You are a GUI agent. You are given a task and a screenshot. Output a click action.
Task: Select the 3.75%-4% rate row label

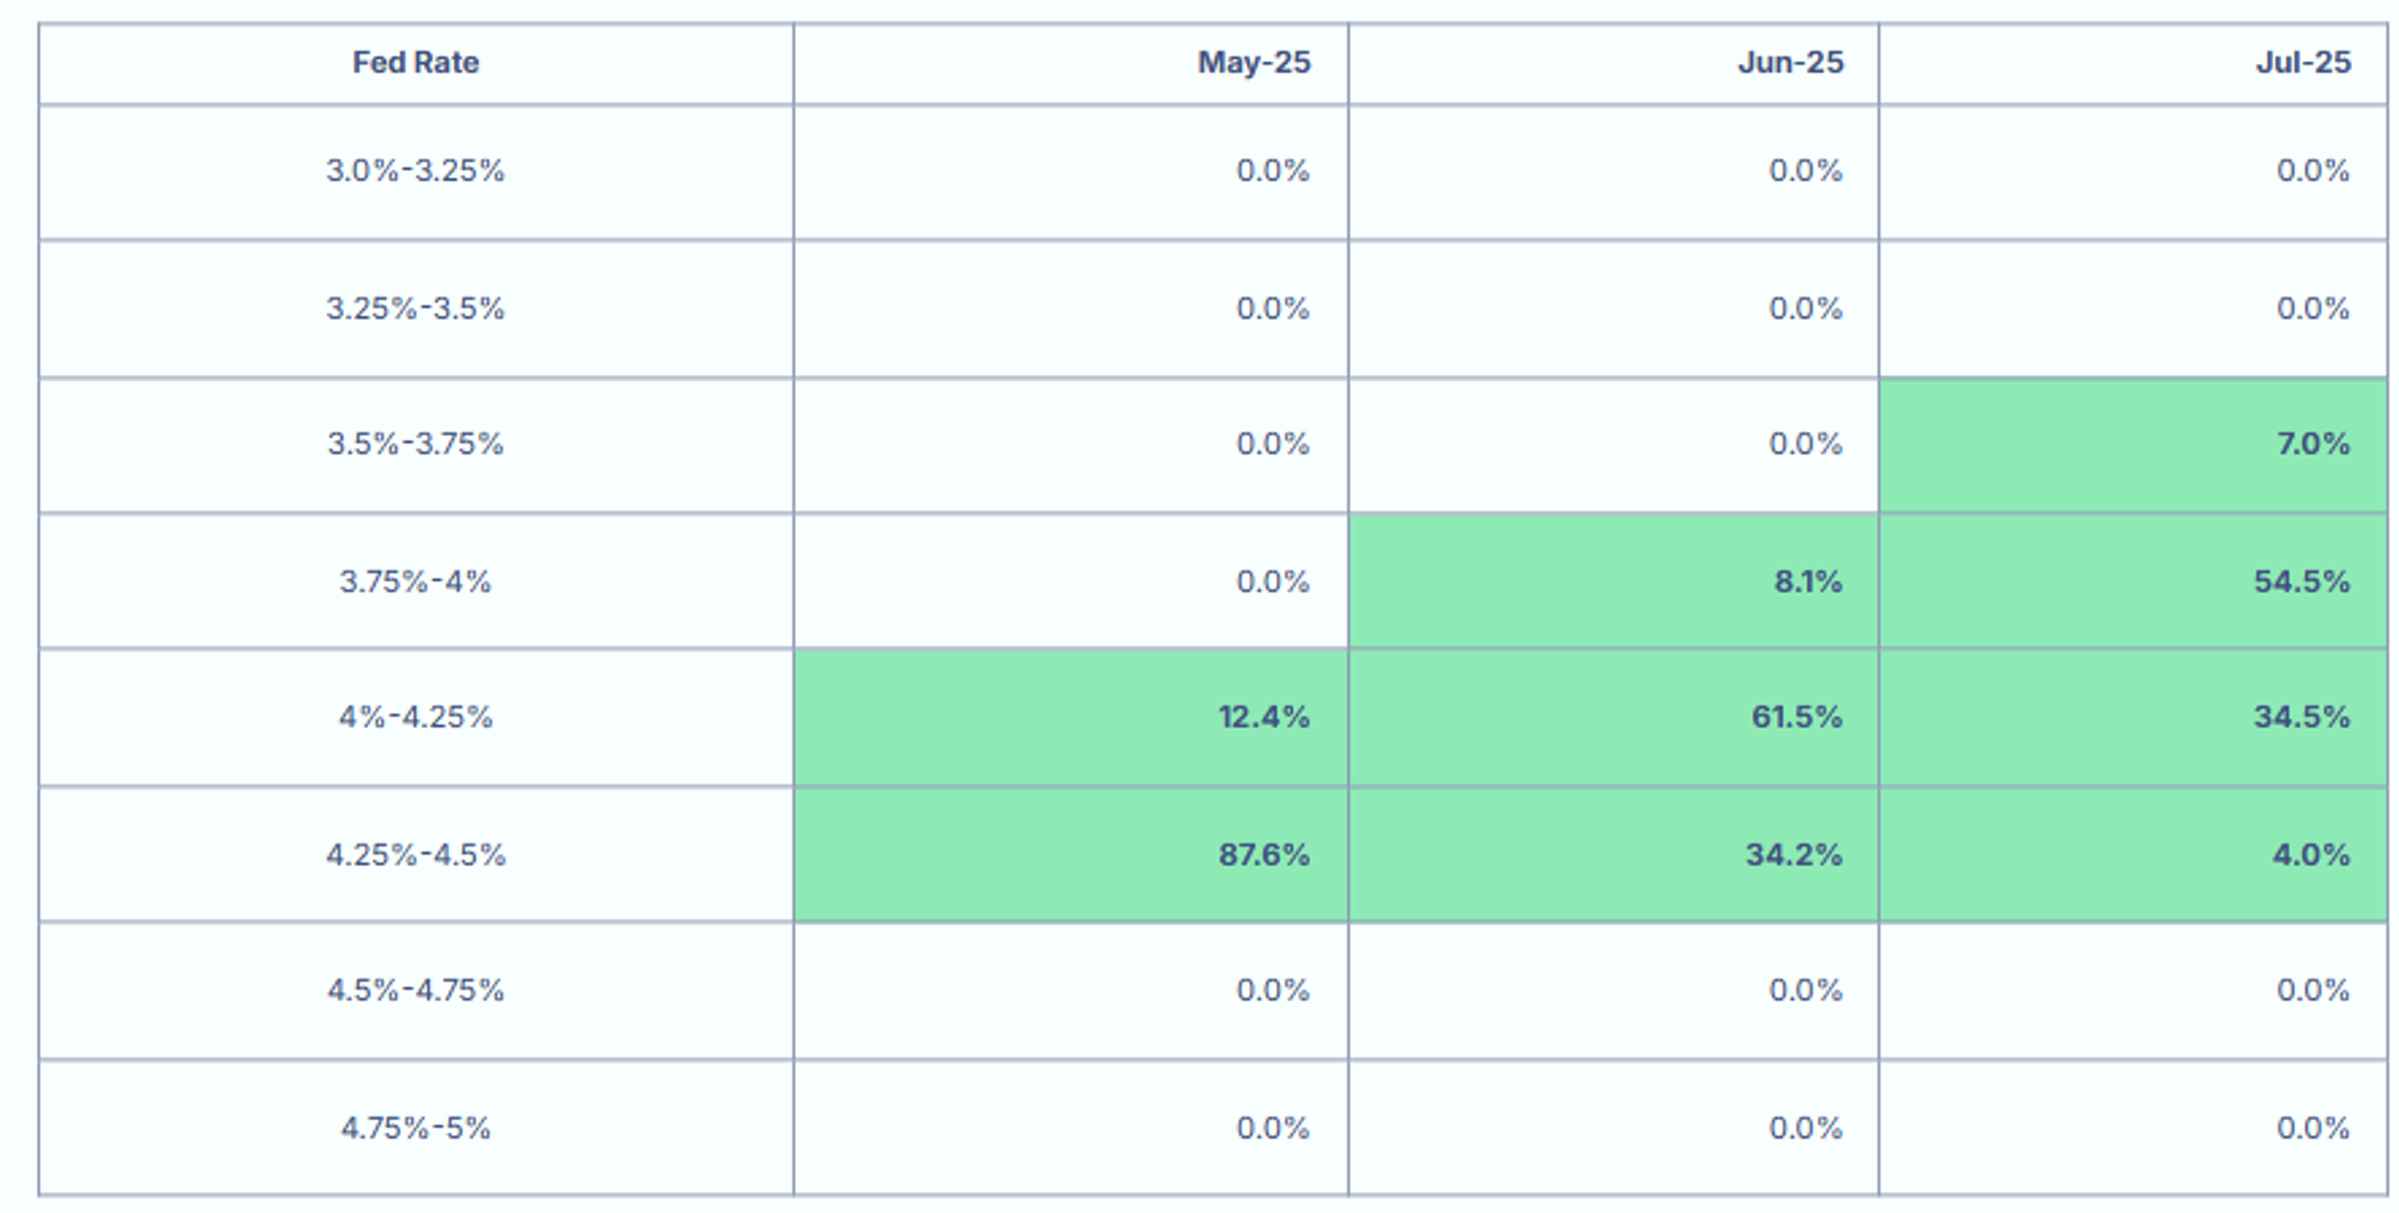click(415, 582)
